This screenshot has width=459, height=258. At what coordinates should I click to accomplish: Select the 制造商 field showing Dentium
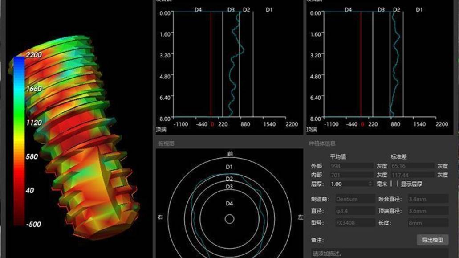355,199
